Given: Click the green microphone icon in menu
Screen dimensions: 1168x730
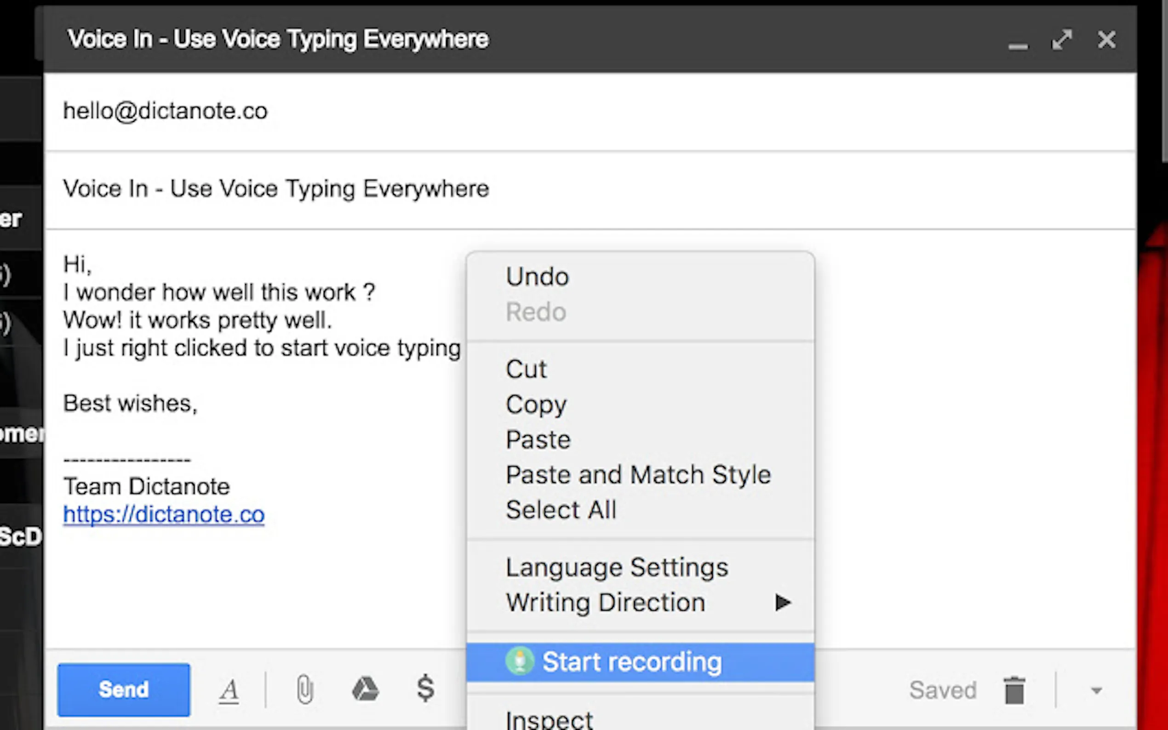Looking at the screenshot, I should coord(520,661).
